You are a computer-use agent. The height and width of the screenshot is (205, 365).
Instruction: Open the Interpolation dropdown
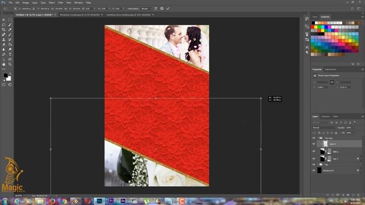146,9
